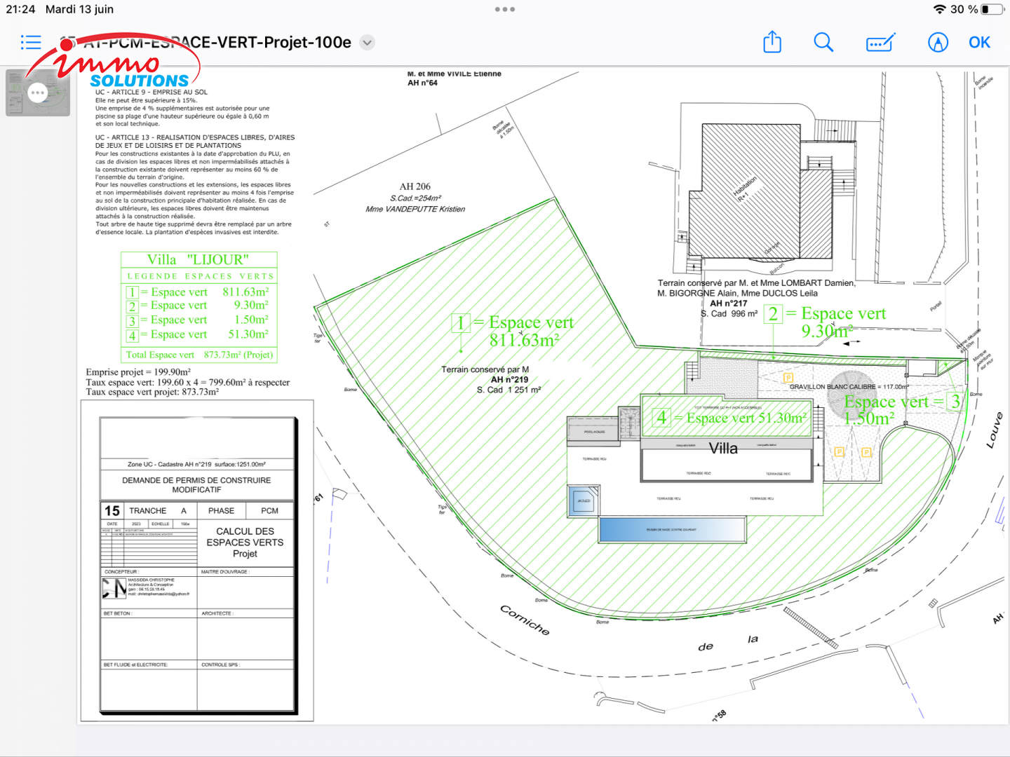This screenshot has height=757, width=1010.
Task: Tap the document title ending in Projet-100e
Action: (231, 42)
